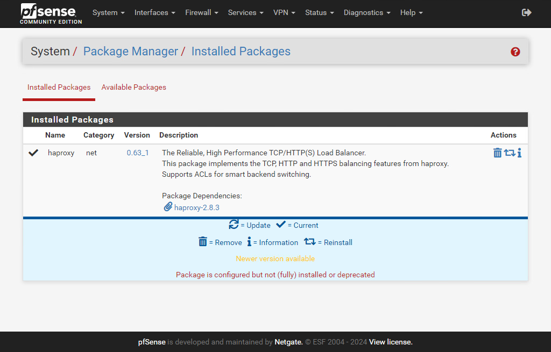Screen dimensions: 551x352
Task: Click 'The Reliable, High Performance' description line
Action: 264,153
